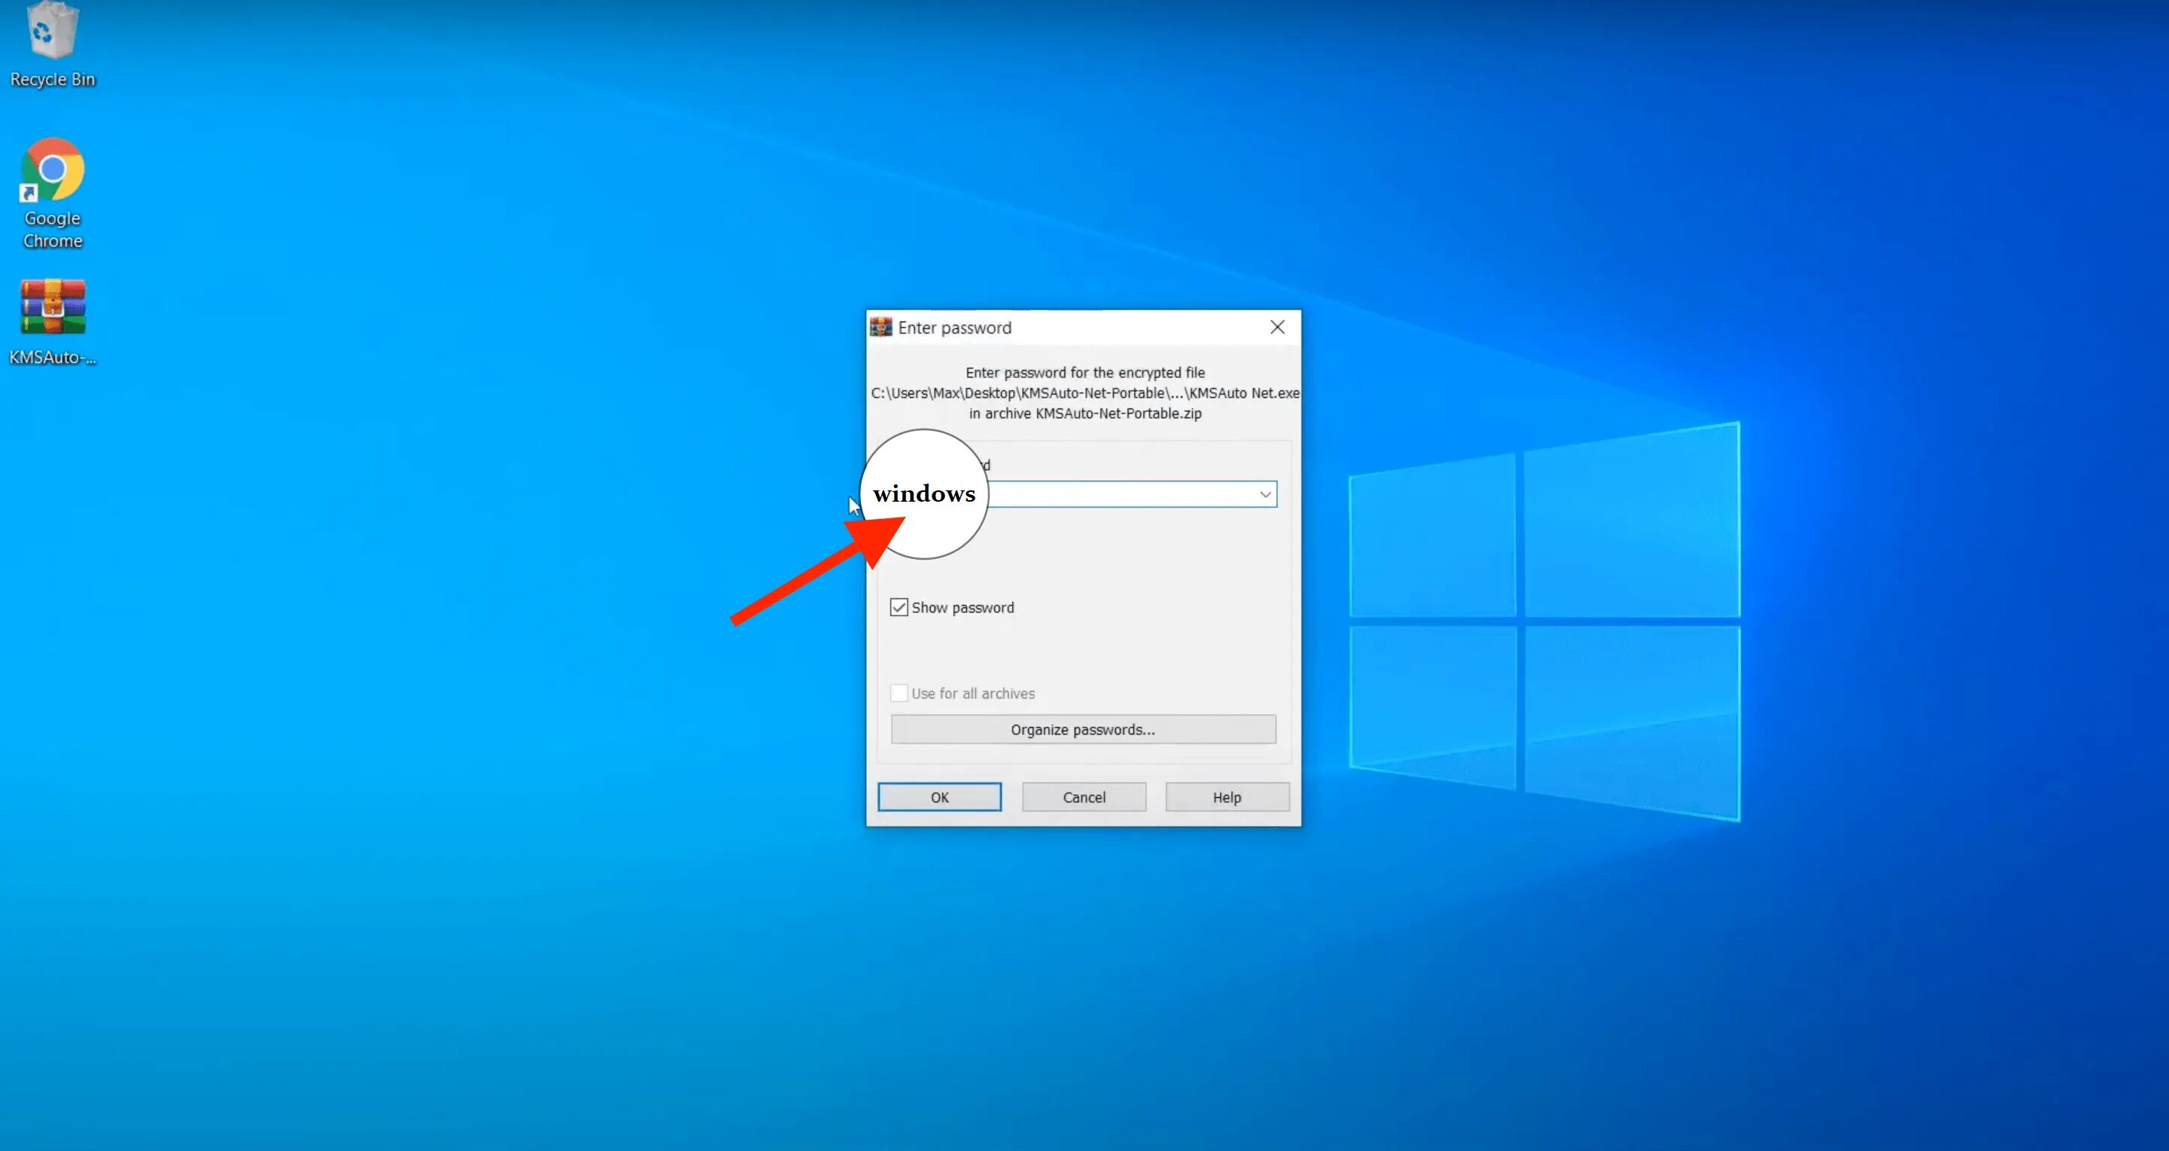Select the Google Chrome shortcut icon
This screenshot has height=1151, width=2169.
pos(52,169)
